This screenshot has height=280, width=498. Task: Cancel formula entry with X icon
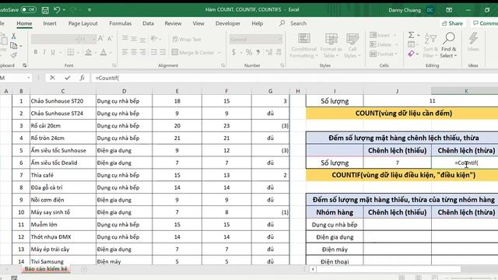coord(52,78)
